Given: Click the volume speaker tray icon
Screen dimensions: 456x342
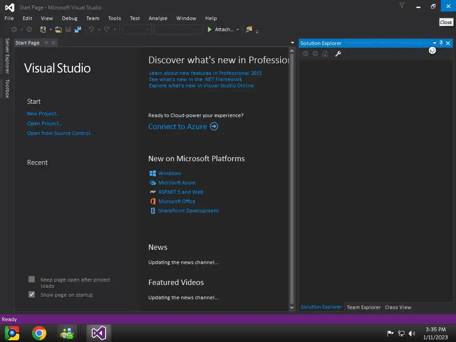Looking at the screenshot, I should [x=412, y=334].
